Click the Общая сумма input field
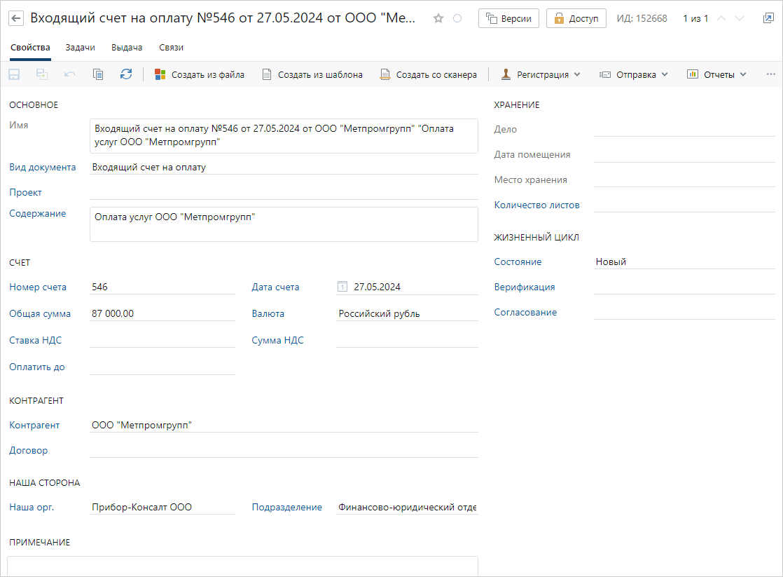783x577 pixels. (162, 314)
